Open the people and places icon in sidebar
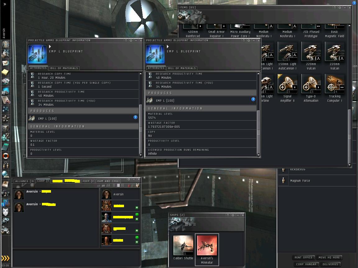Image resolution: width=358 pixels, height=268 pixels. click(x=6, y=54)
